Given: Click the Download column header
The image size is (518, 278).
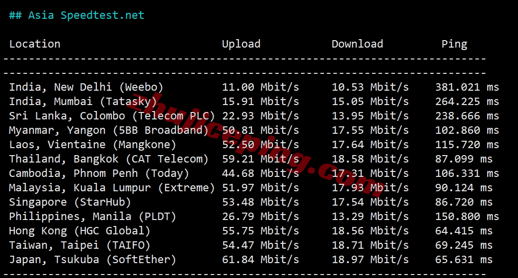Looking at the screenshot, I should click(x=358, y=44).
